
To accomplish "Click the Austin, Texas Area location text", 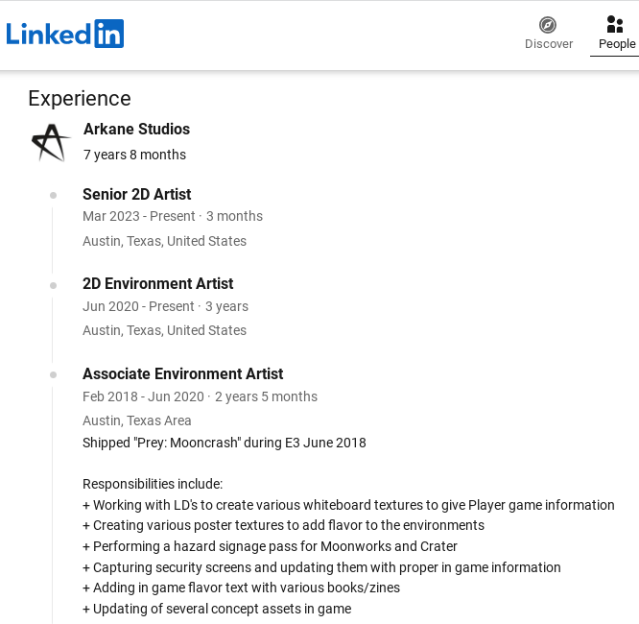I will tap(137, 420).
